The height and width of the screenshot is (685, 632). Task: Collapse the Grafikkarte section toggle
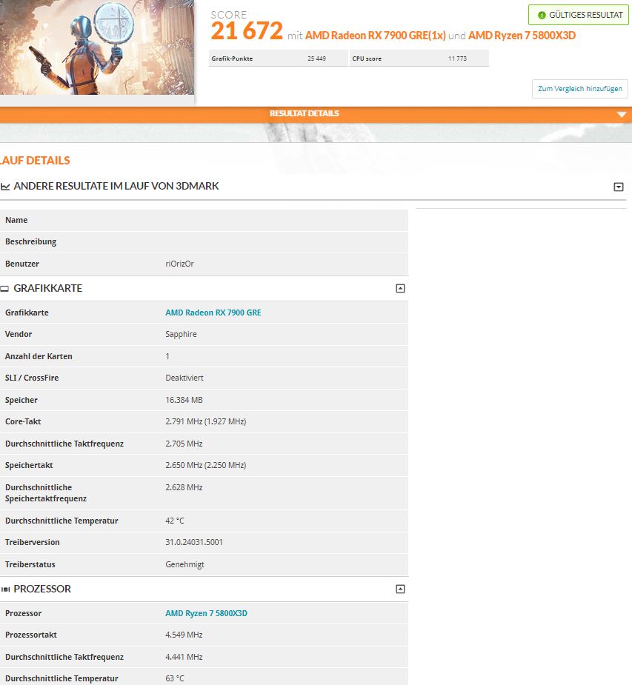[x=400, y=288]
